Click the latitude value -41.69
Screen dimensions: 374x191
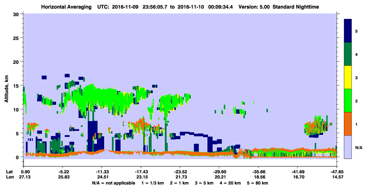(x=297, y=172)
